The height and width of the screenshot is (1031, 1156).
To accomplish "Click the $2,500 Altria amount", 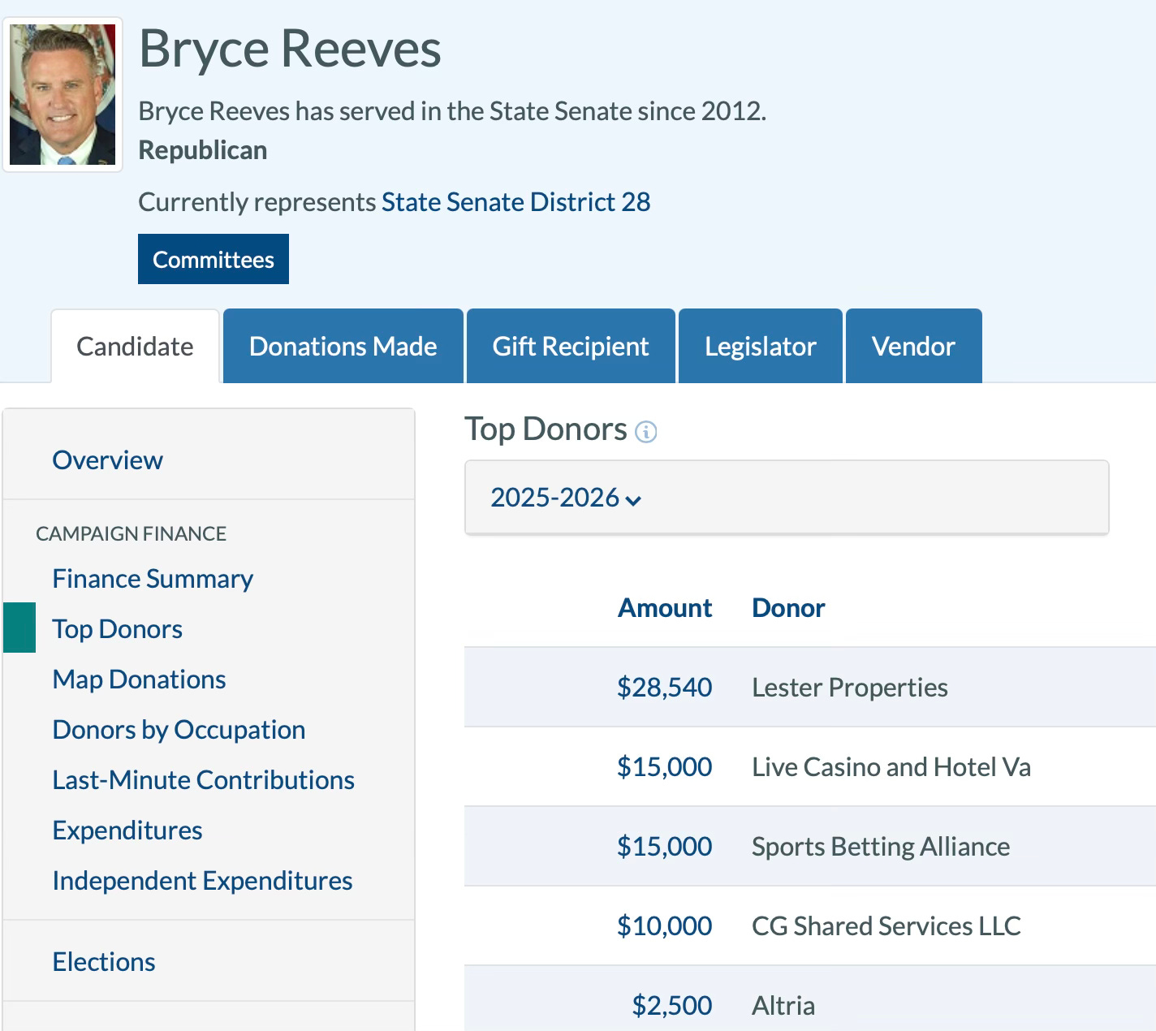I will coord(672,1006).
